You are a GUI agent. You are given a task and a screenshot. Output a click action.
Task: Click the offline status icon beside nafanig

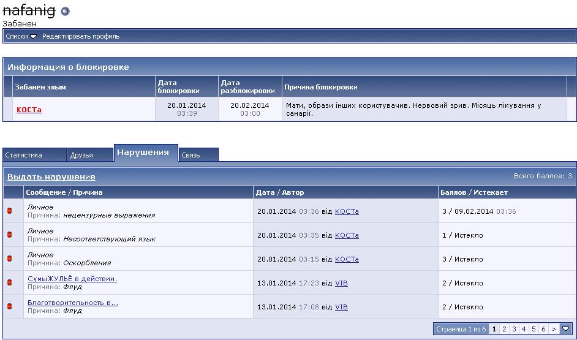point(66,11)
